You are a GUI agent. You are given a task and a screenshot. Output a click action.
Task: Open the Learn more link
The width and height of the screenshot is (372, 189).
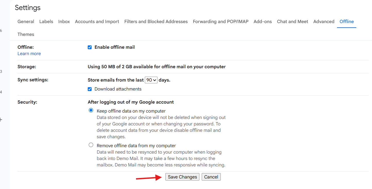pos(29,54)
